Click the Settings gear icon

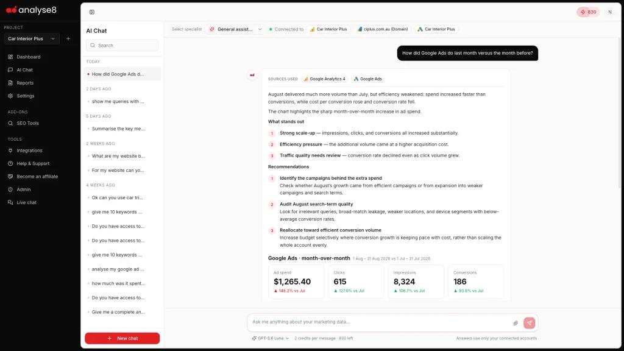coord(10,96)
